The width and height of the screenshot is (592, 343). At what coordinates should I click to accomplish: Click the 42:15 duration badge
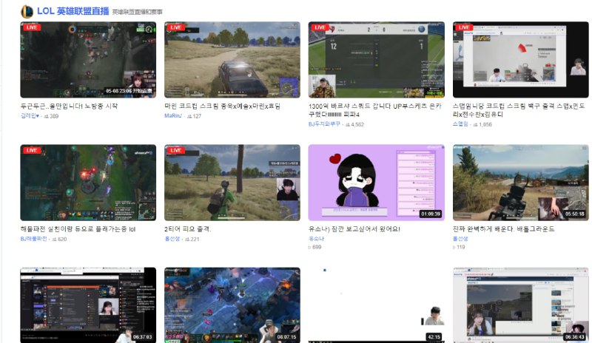click(434, 337)
